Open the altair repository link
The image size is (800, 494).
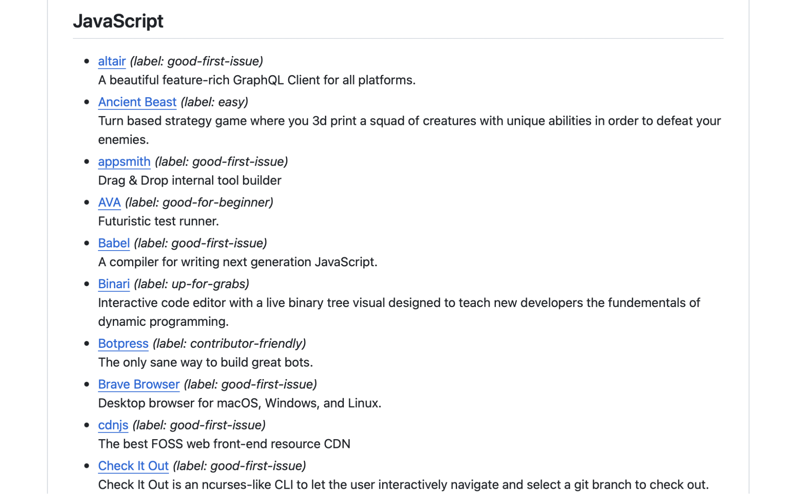[112, 62]
